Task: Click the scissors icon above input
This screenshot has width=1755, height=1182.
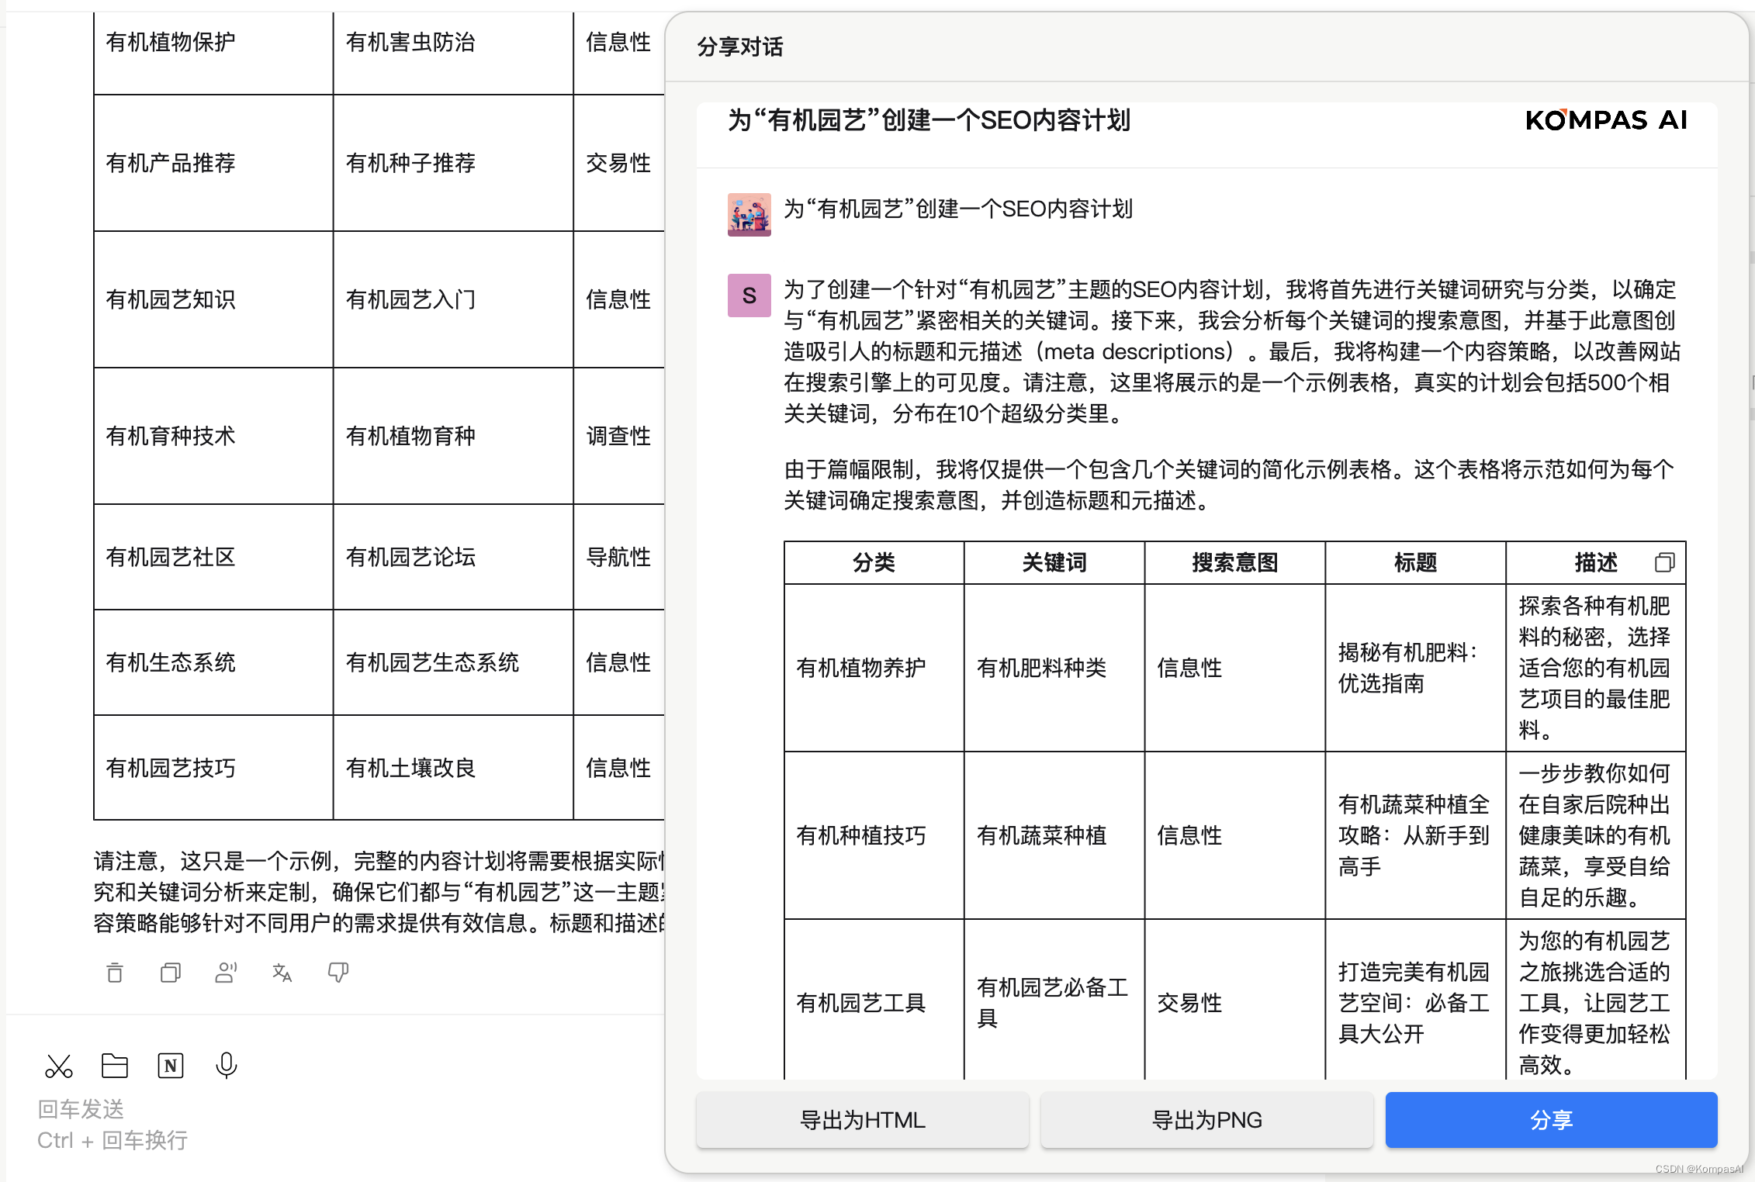Action: click(59, 1066)
